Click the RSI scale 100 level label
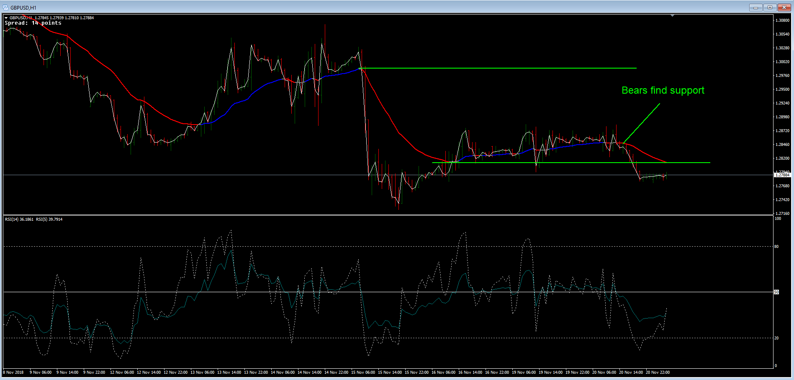 pos(778,218)
